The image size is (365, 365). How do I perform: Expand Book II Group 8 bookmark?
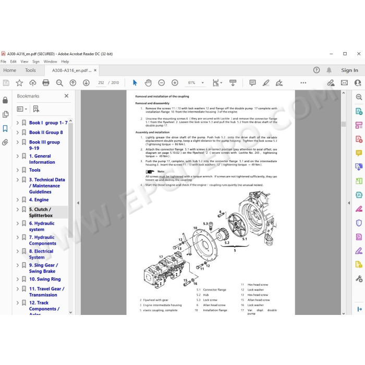pos(17,132)
